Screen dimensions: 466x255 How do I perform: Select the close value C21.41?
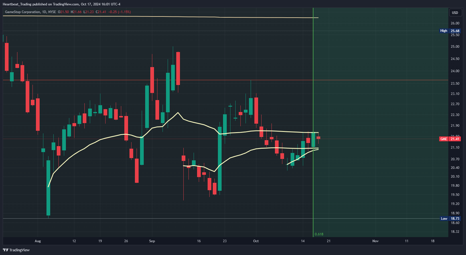(x=101, y=12)
